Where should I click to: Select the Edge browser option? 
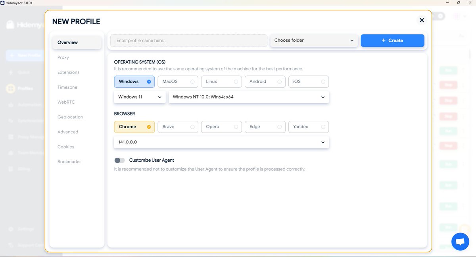pyautogui.click(x=265, y=127)
